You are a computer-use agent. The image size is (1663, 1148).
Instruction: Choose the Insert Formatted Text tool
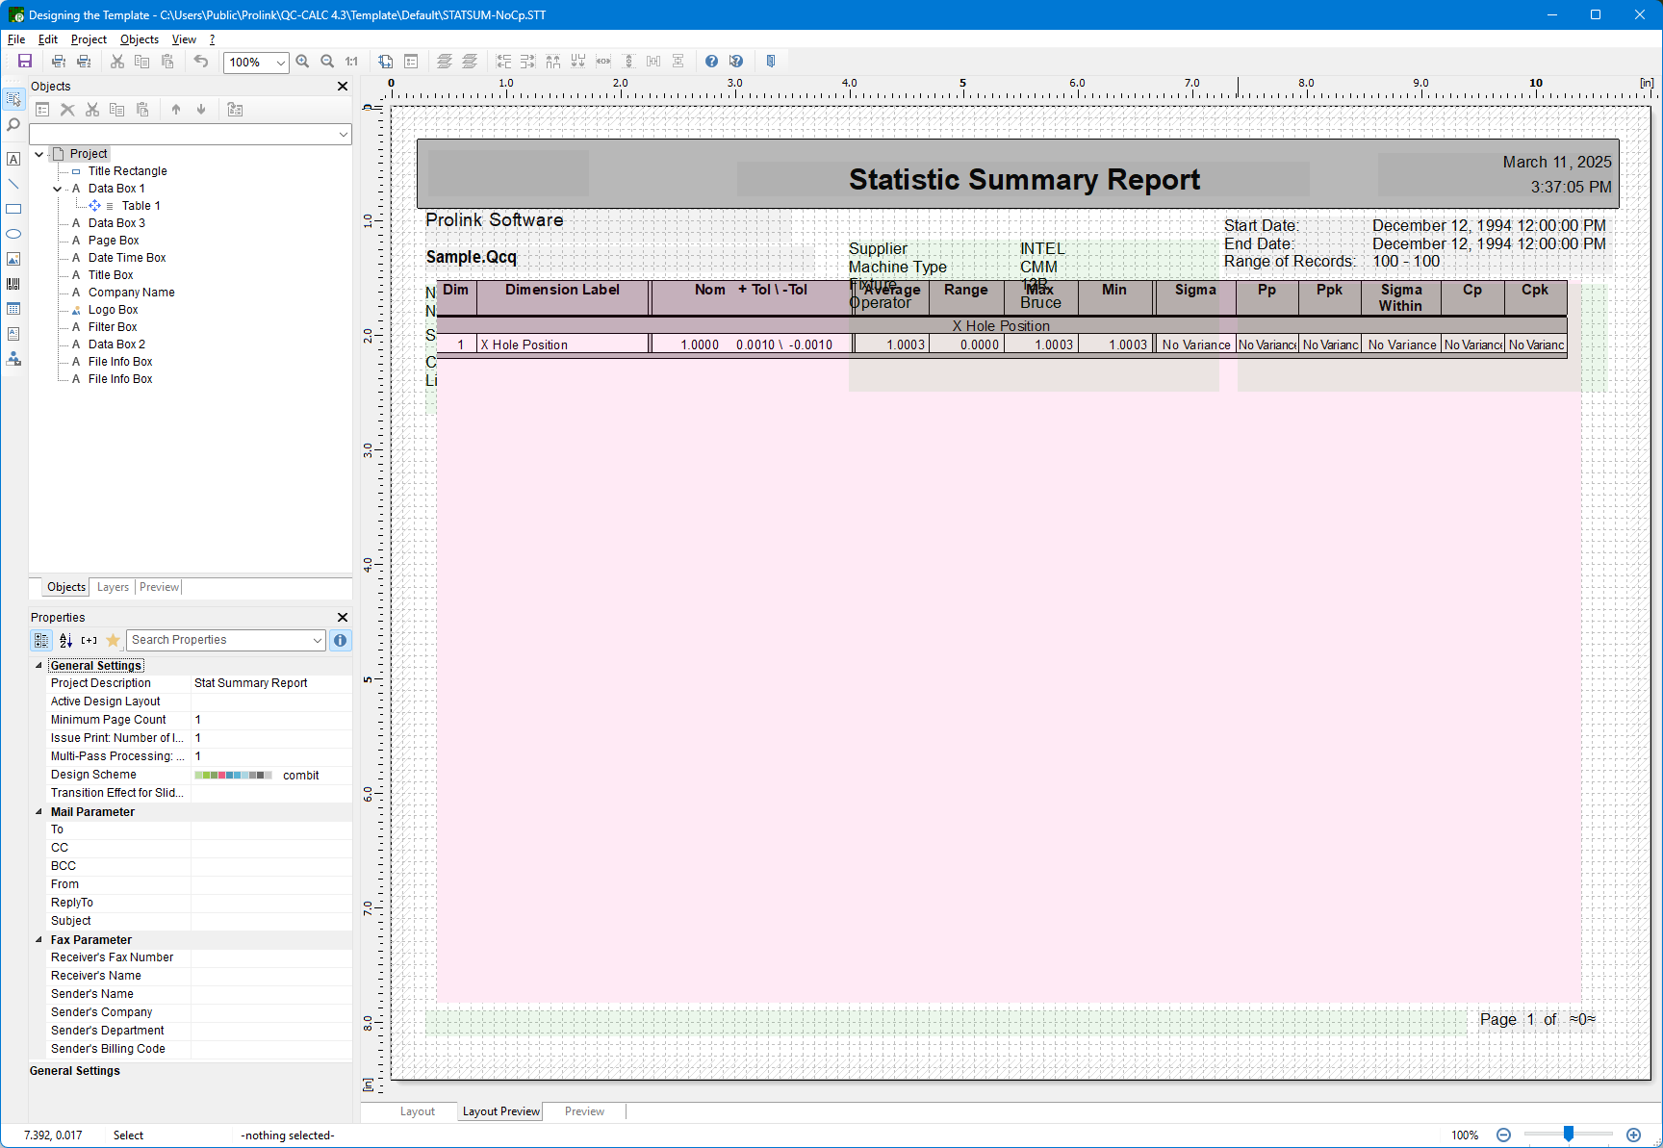point(13,334)
